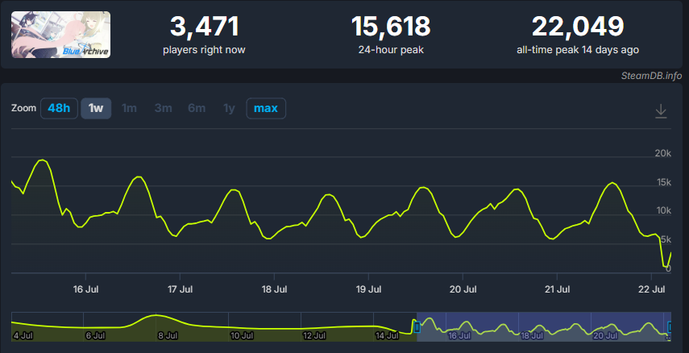Open the Blue Archive game thumbnail
The image size is (689, 353).
[x=60, y=35]
